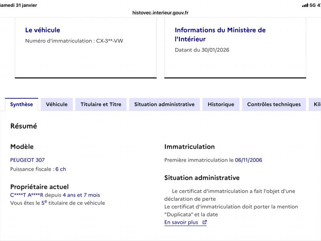Image resolution: width=321 pixels, height=241 pixels.
Task: Click the 6 ch fiscal power value
Action: point(61,169)
